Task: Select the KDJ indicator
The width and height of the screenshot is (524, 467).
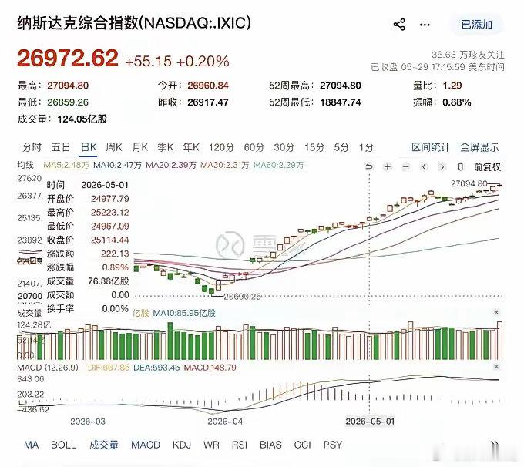Action: (182, 445)
